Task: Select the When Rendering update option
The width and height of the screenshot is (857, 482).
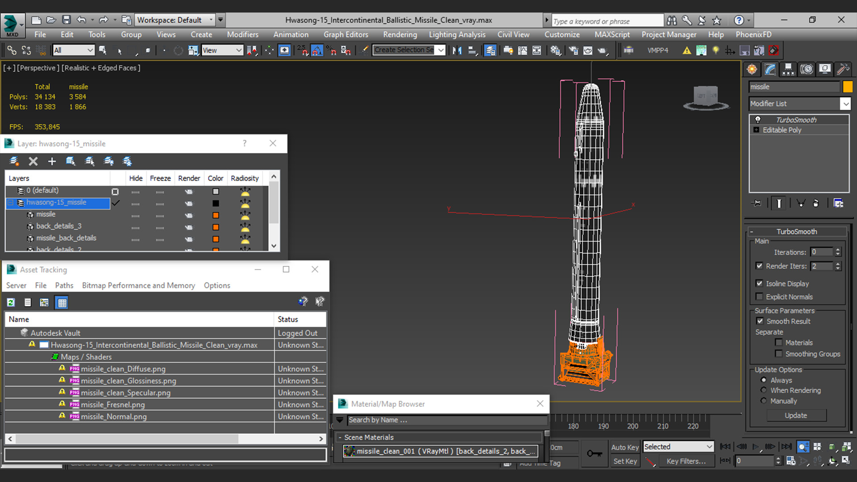Action: tap(764, 390)
